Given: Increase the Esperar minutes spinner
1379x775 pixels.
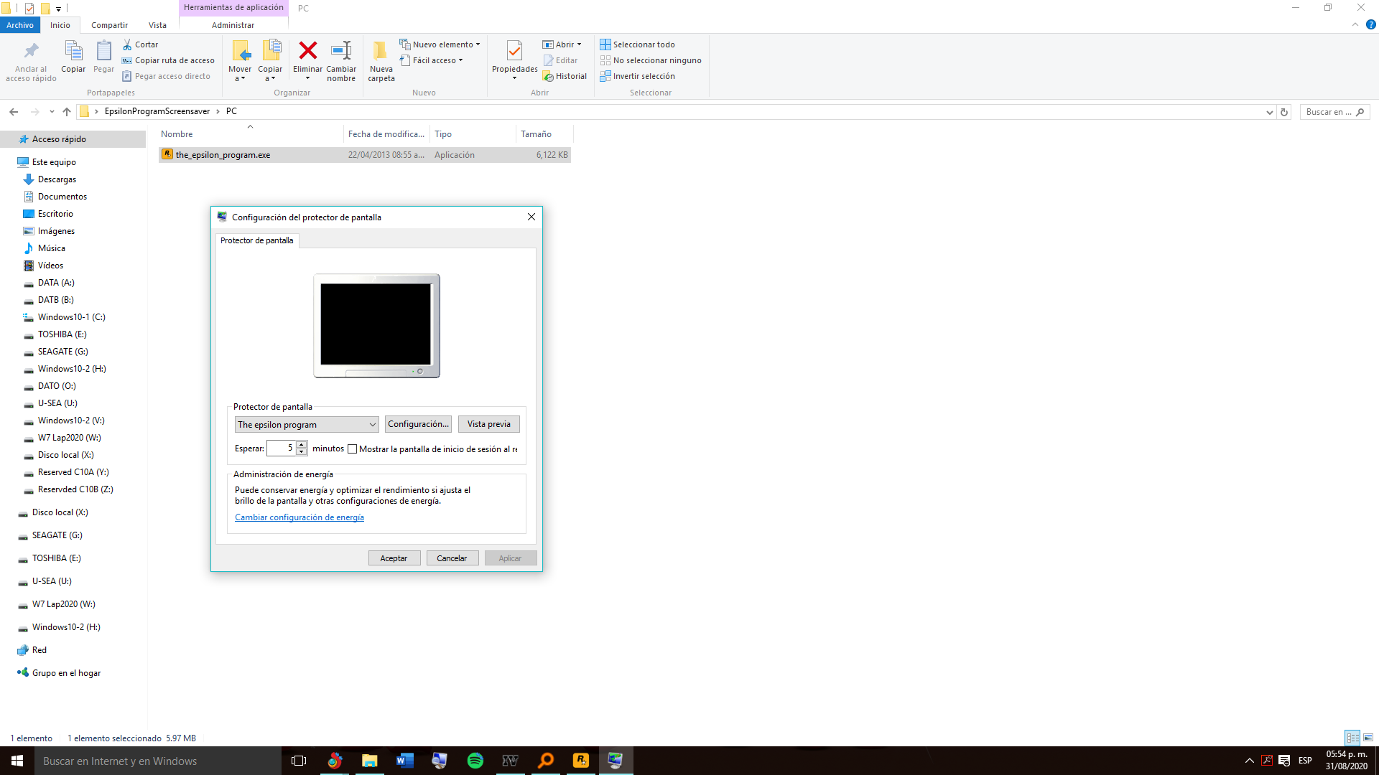Looking at the screenshot, I should point(302,444).
